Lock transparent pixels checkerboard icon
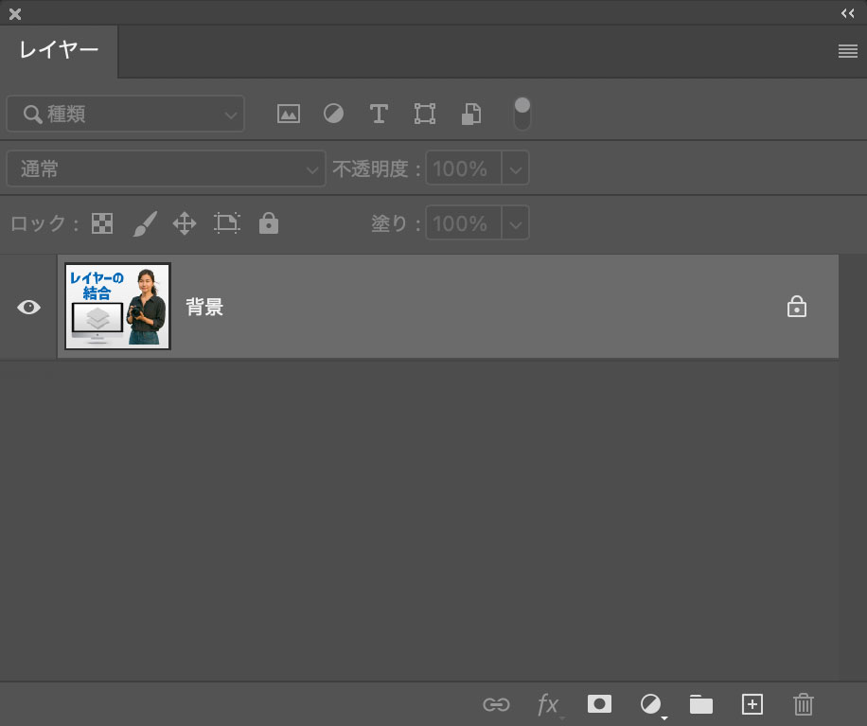Screen dimensions: 867x726 pyautogui.click(x=102, y=223)
